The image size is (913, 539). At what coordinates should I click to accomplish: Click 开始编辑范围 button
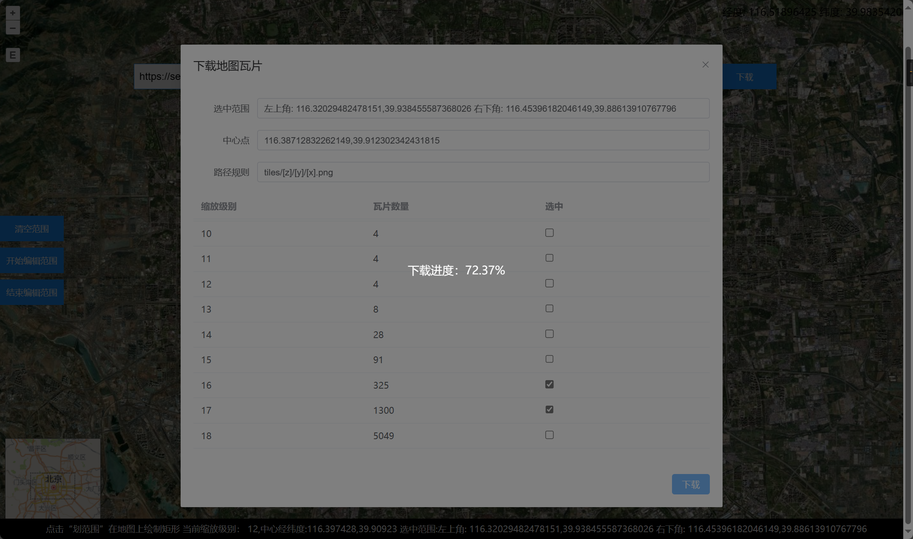click(x=32, y=261)
